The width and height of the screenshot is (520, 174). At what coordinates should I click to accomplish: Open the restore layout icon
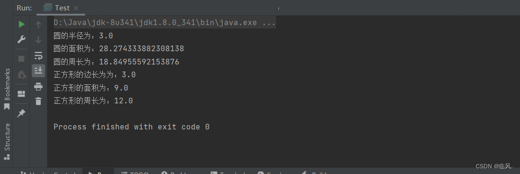pos(22,94)
